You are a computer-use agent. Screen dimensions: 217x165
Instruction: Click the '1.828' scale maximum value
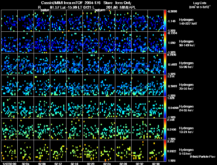pyautogui.click(x=171, y=98)
